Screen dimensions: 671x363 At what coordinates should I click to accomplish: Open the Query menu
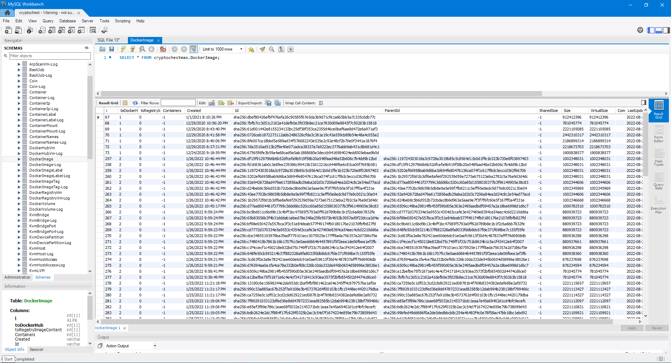pyautogui.click(x=48, y=21)
